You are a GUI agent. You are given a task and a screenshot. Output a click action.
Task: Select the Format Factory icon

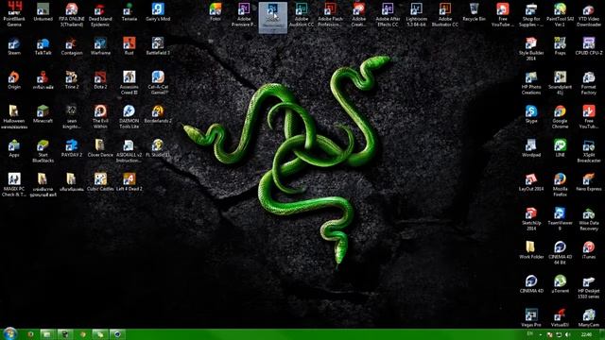[589, 82]
